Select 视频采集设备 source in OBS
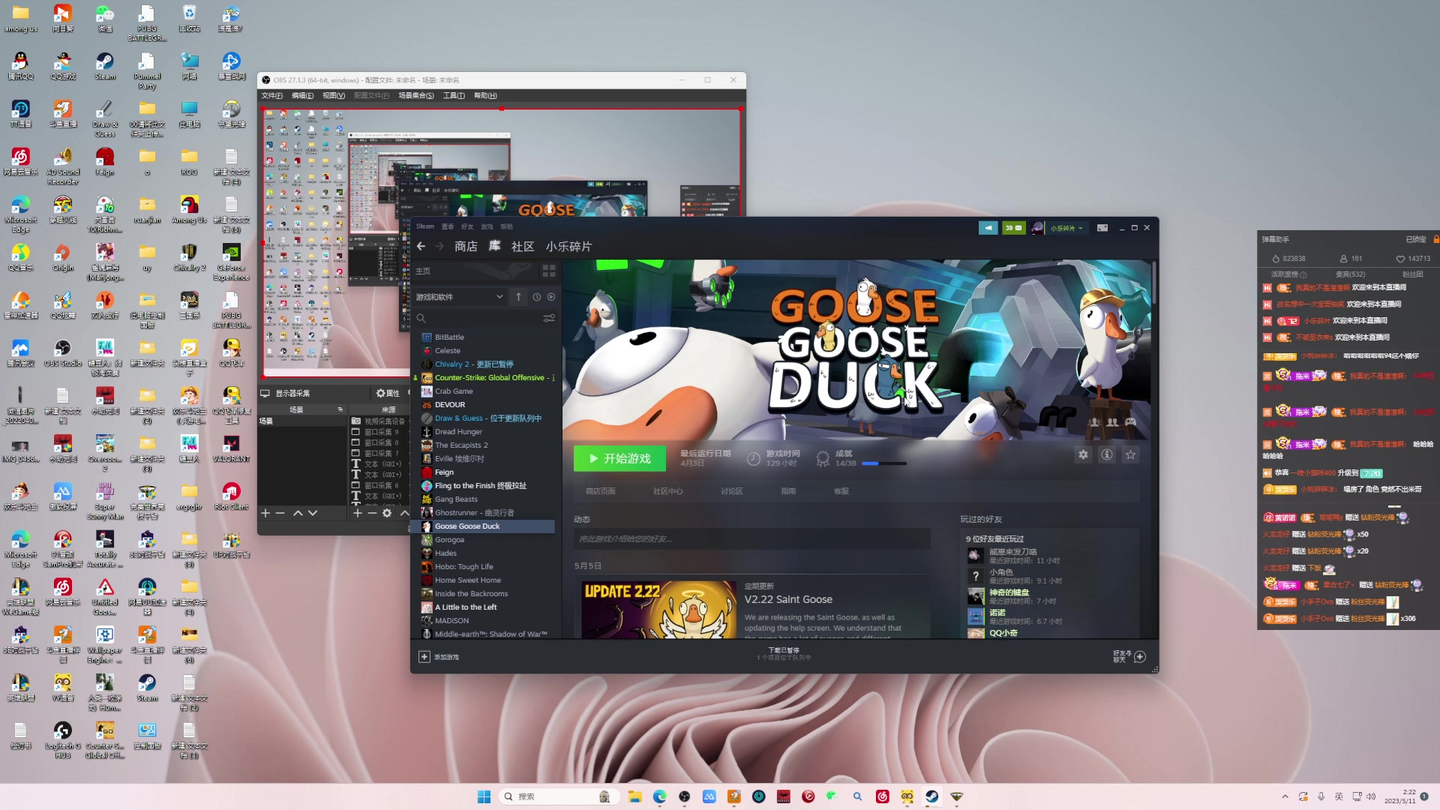1440x810 pixels. 379,421
